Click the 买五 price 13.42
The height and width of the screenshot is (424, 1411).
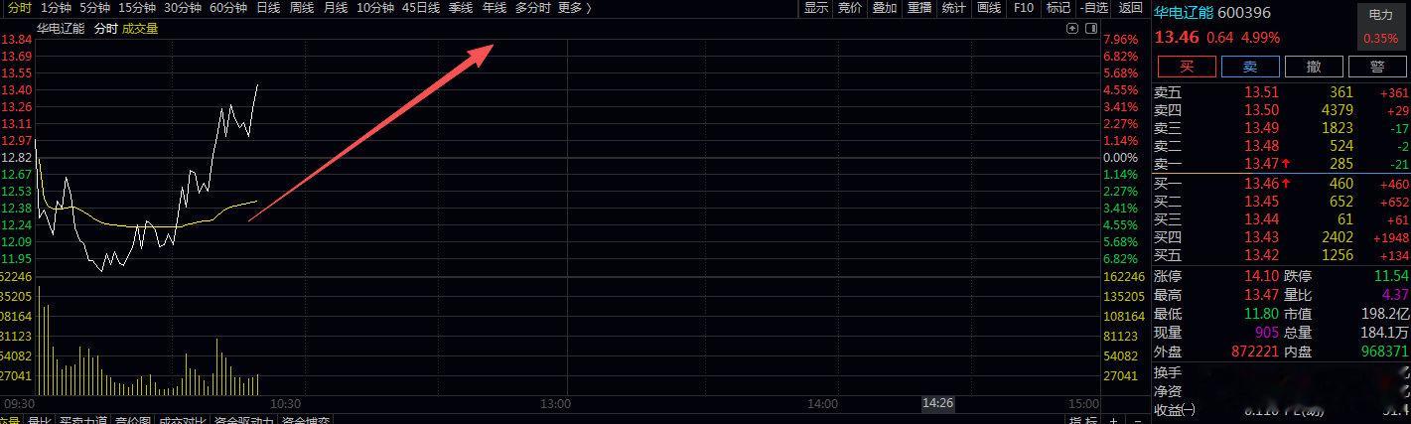(x=1261, y=255)
